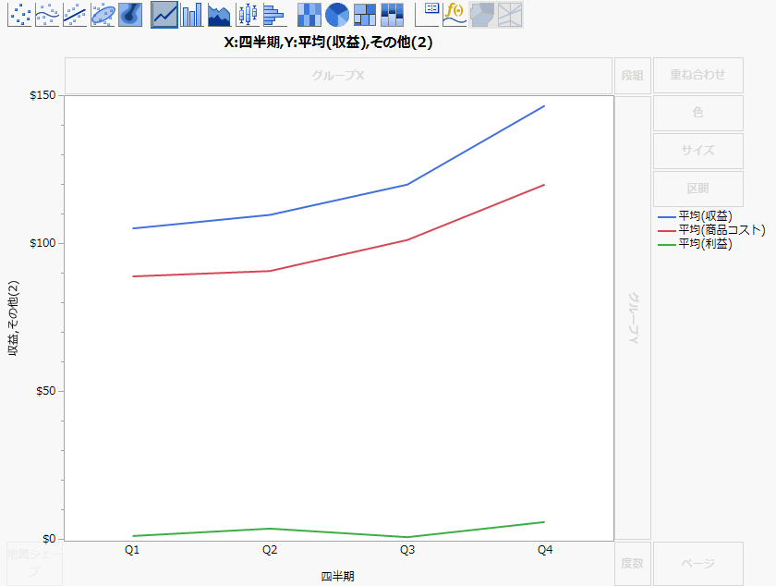The width and height of the screenshot is (776, 586).
Task: Select the 平均(収益) legend label
Action: click(x=705, y=216)
